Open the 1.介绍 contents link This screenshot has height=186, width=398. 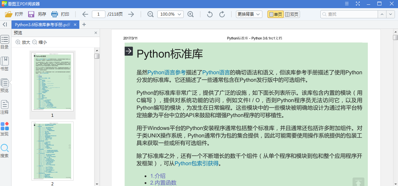158,176
